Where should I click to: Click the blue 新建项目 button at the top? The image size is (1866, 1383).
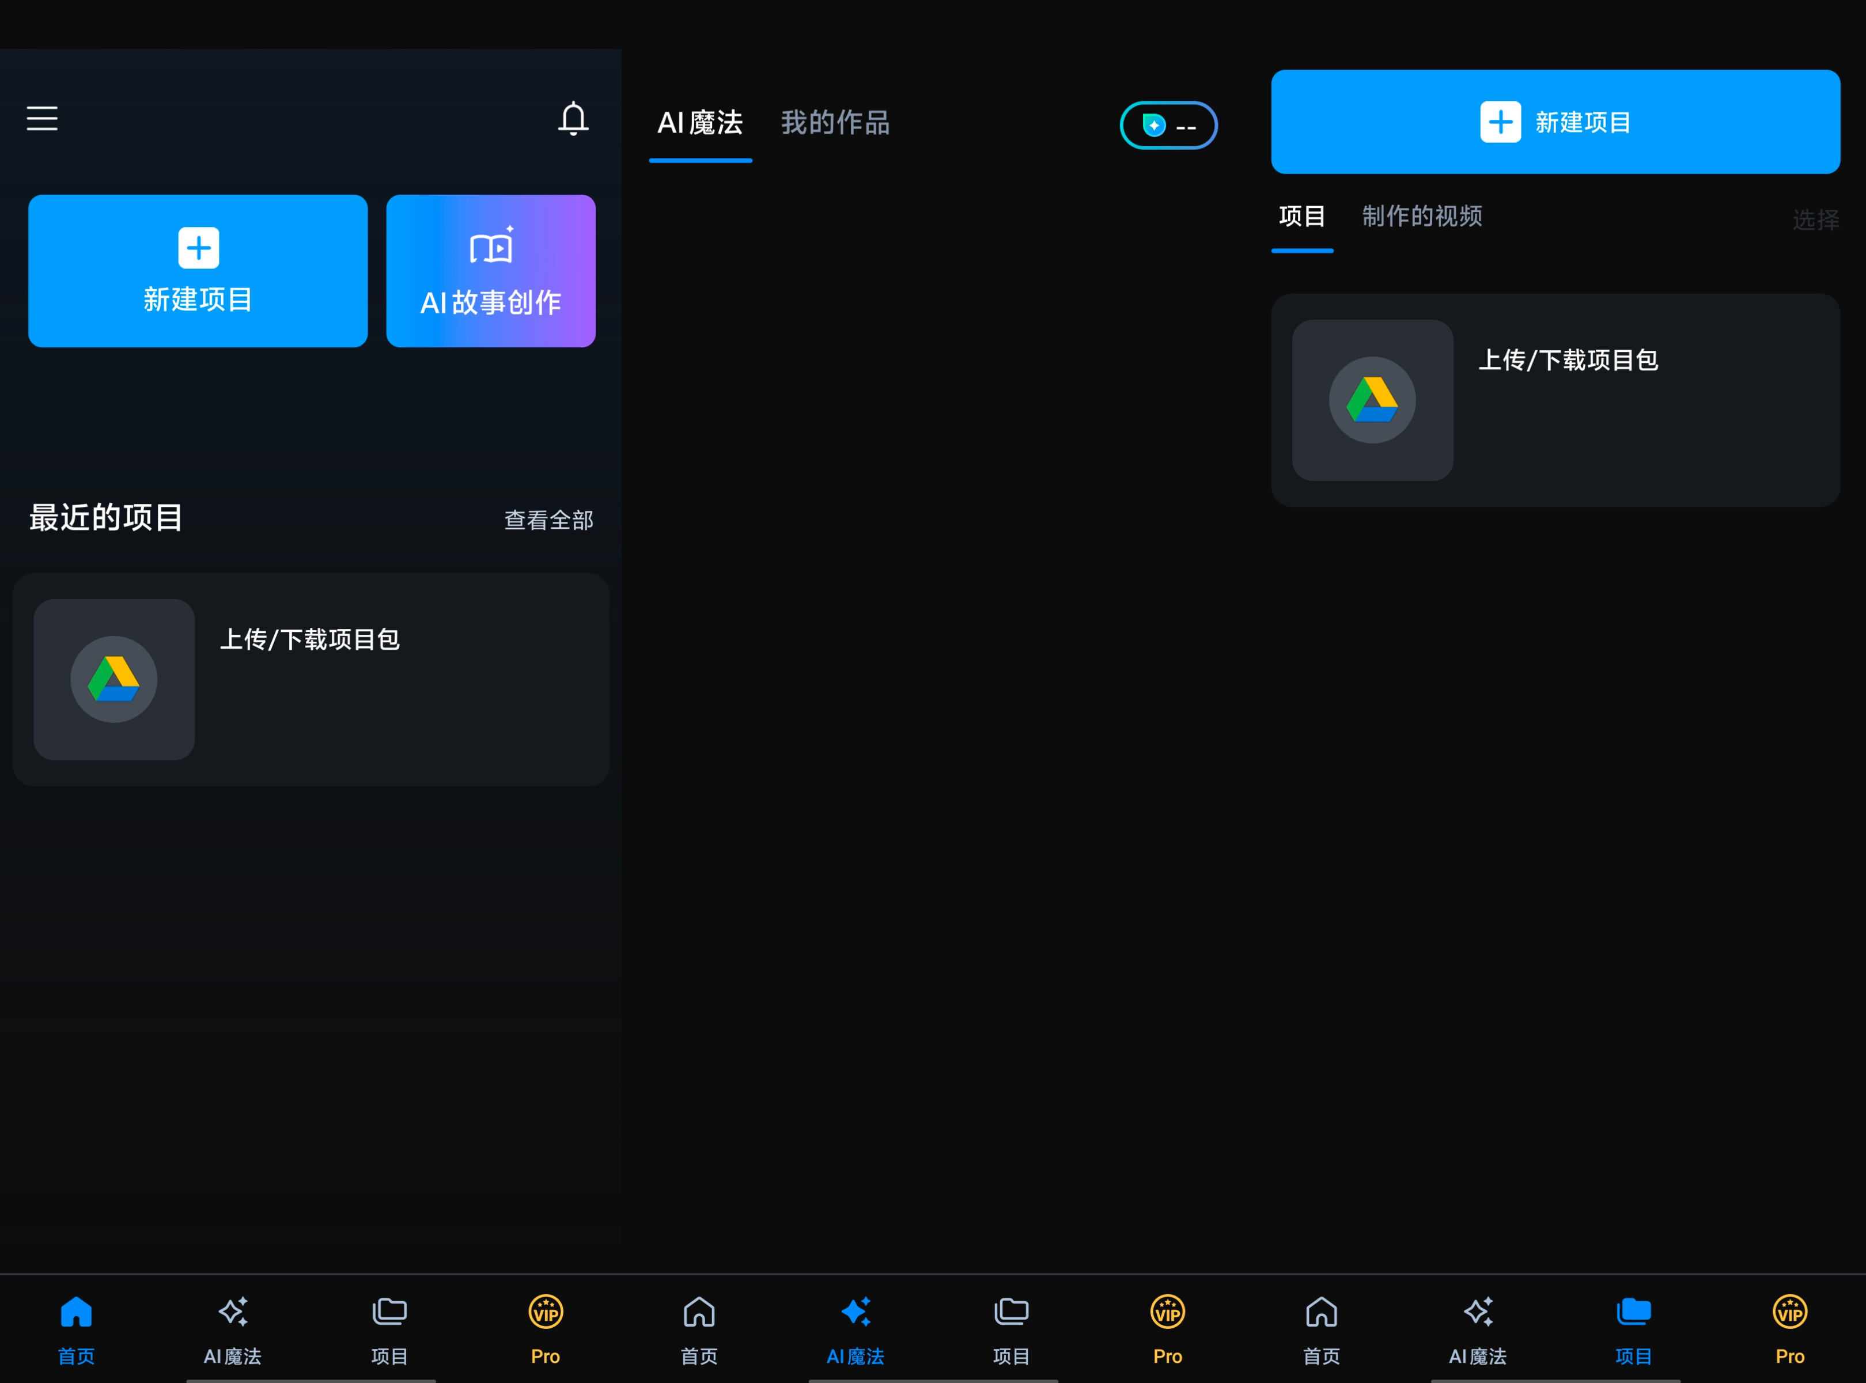[x=1554, y=122]
